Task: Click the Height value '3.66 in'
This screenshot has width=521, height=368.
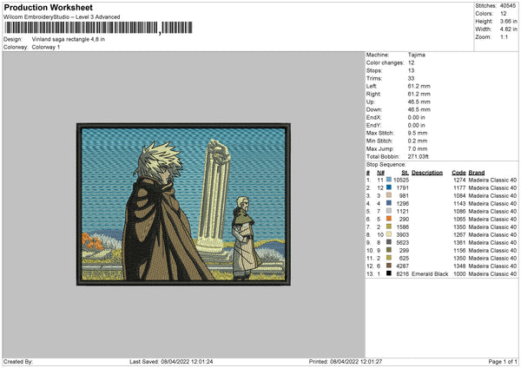Action: (x=508, y=21)
